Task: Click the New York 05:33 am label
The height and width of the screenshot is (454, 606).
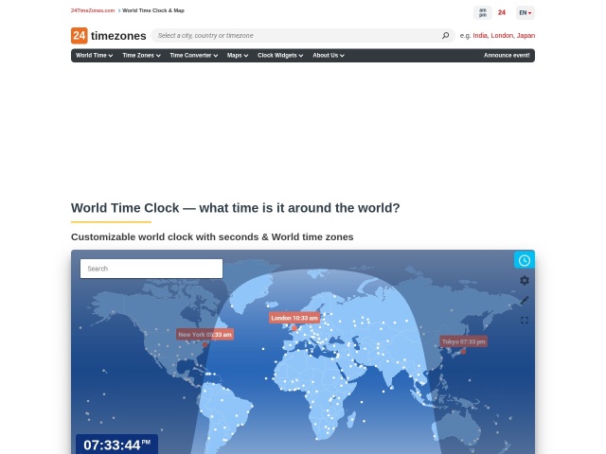Action: click(x=205, y=334)
